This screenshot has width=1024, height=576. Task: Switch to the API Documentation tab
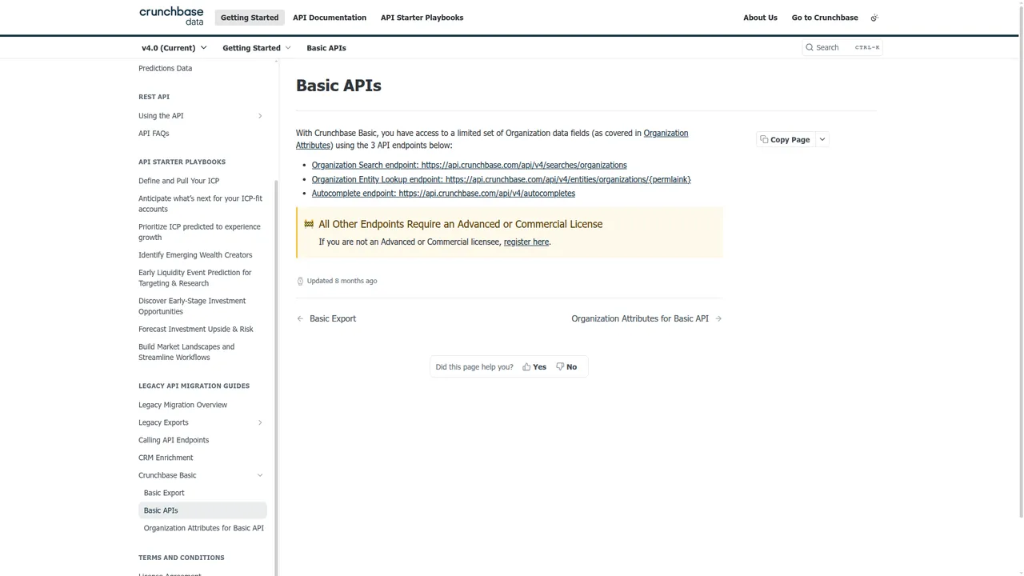point(329,17)
